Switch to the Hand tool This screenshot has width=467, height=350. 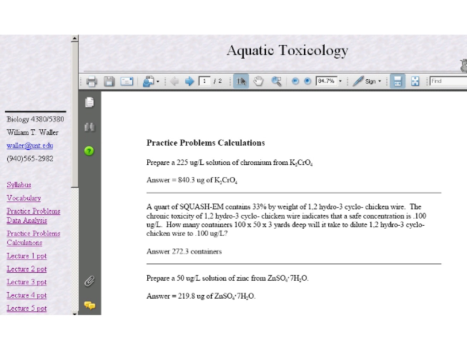(258, 81)
